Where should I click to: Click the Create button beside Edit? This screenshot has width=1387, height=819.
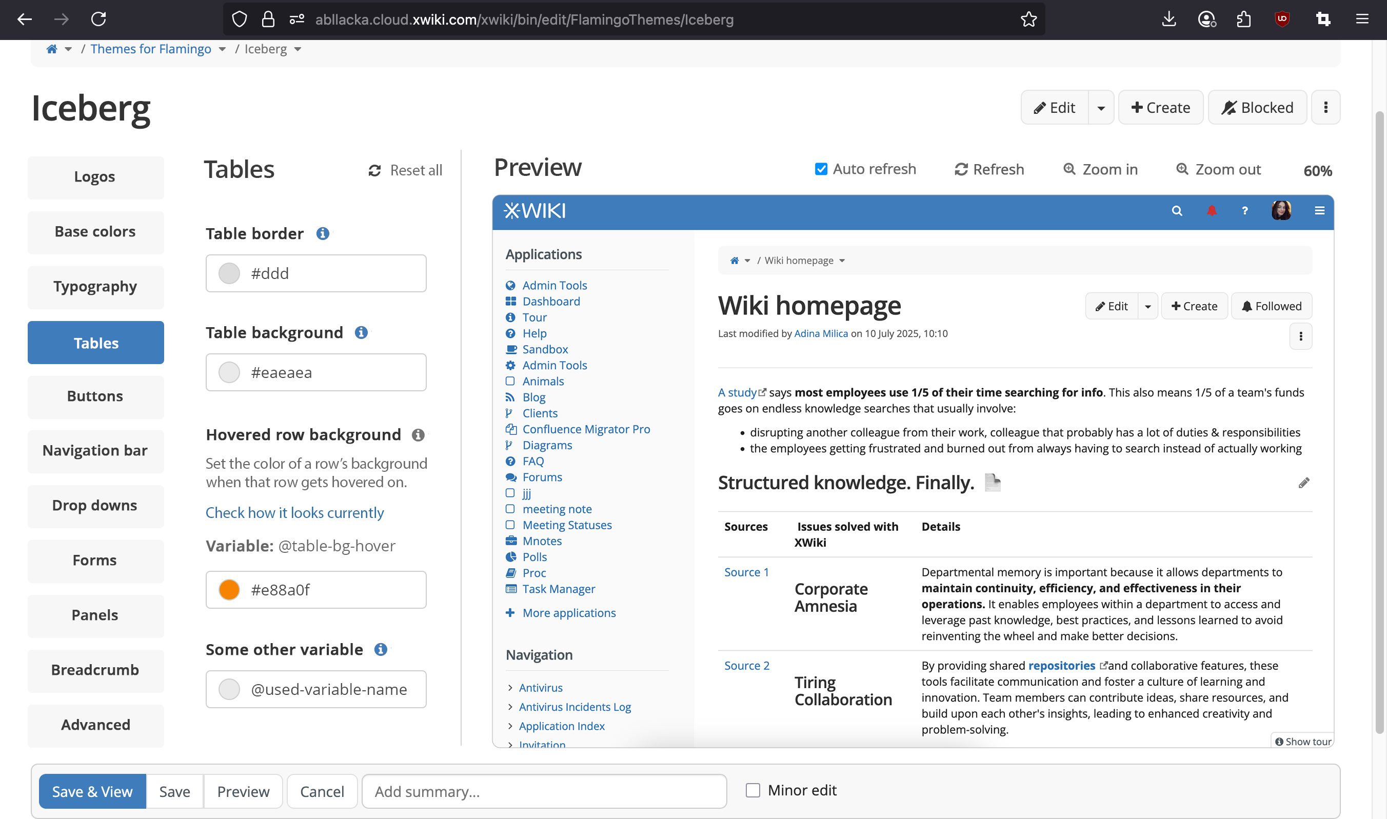[x=1161, y=108]
